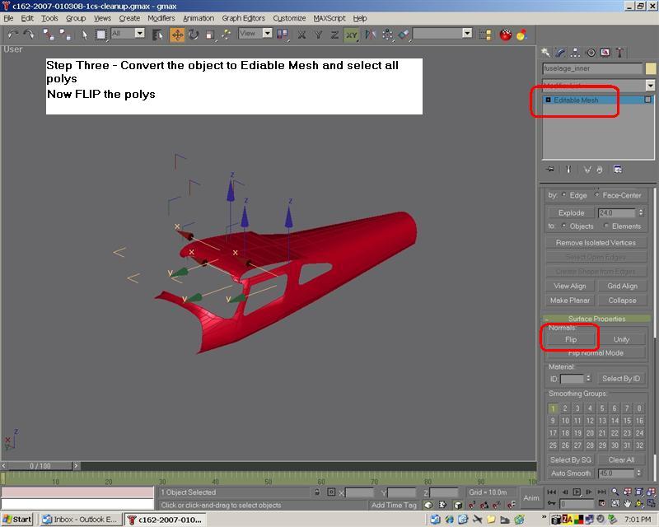Viewport: 659px width, 527px height.
Task: Restrict movement to Y axis
Action: click(x=318, y=35)
